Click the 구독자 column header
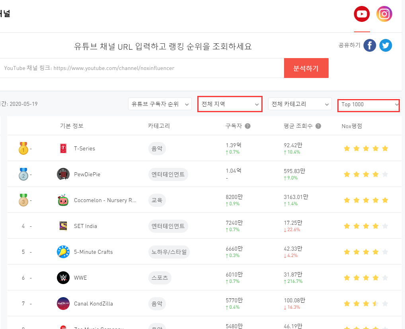Screen dimensions: 405x329 click(x=234, y=126)
